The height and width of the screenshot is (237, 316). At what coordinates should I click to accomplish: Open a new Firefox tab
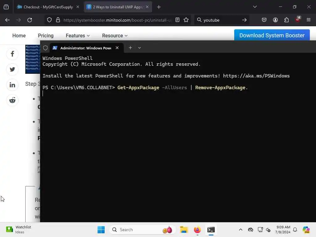159,7
